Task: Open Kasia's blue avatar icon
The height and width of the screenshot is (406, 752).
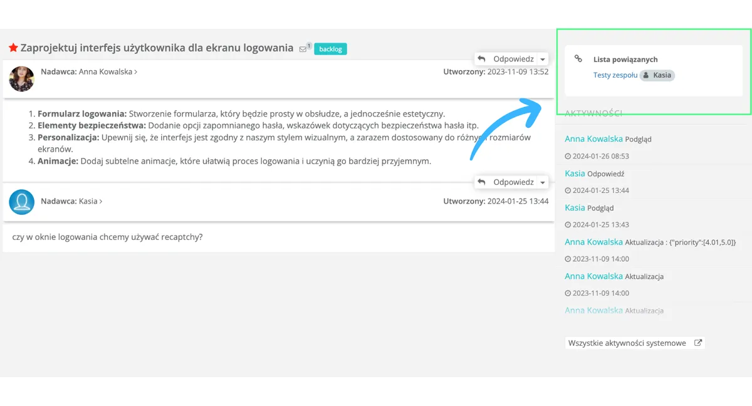Action: [22, 202]
